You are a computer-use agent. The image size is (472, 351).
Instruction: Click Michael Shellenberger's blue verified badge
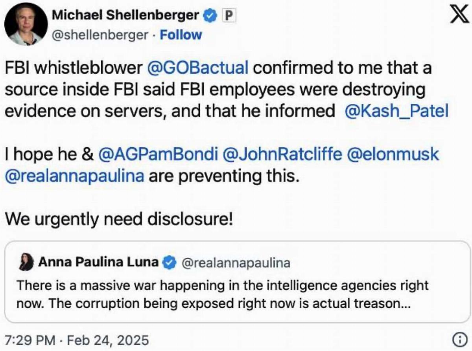tap(210, 16)
